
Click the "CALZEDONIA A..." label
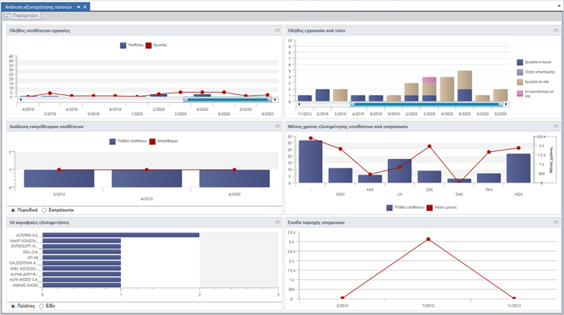(23, 263)
